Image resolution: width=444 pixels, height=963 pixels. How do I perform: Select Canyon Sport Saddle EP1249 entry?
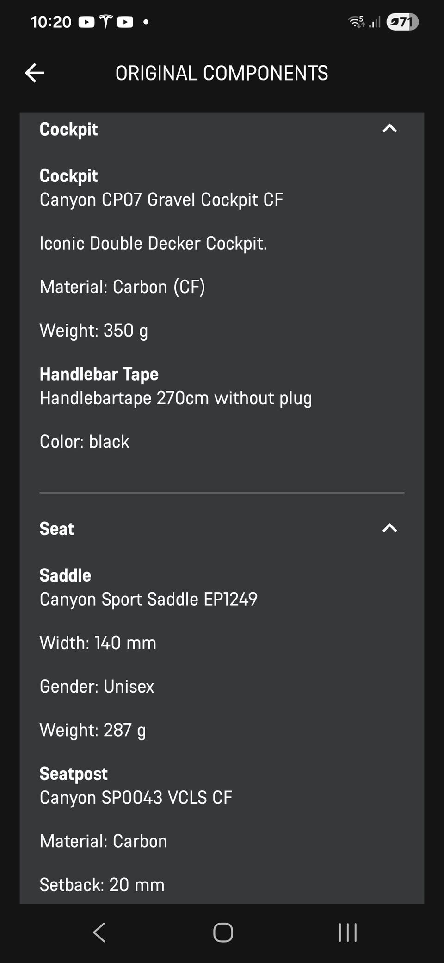click(148, 599)
